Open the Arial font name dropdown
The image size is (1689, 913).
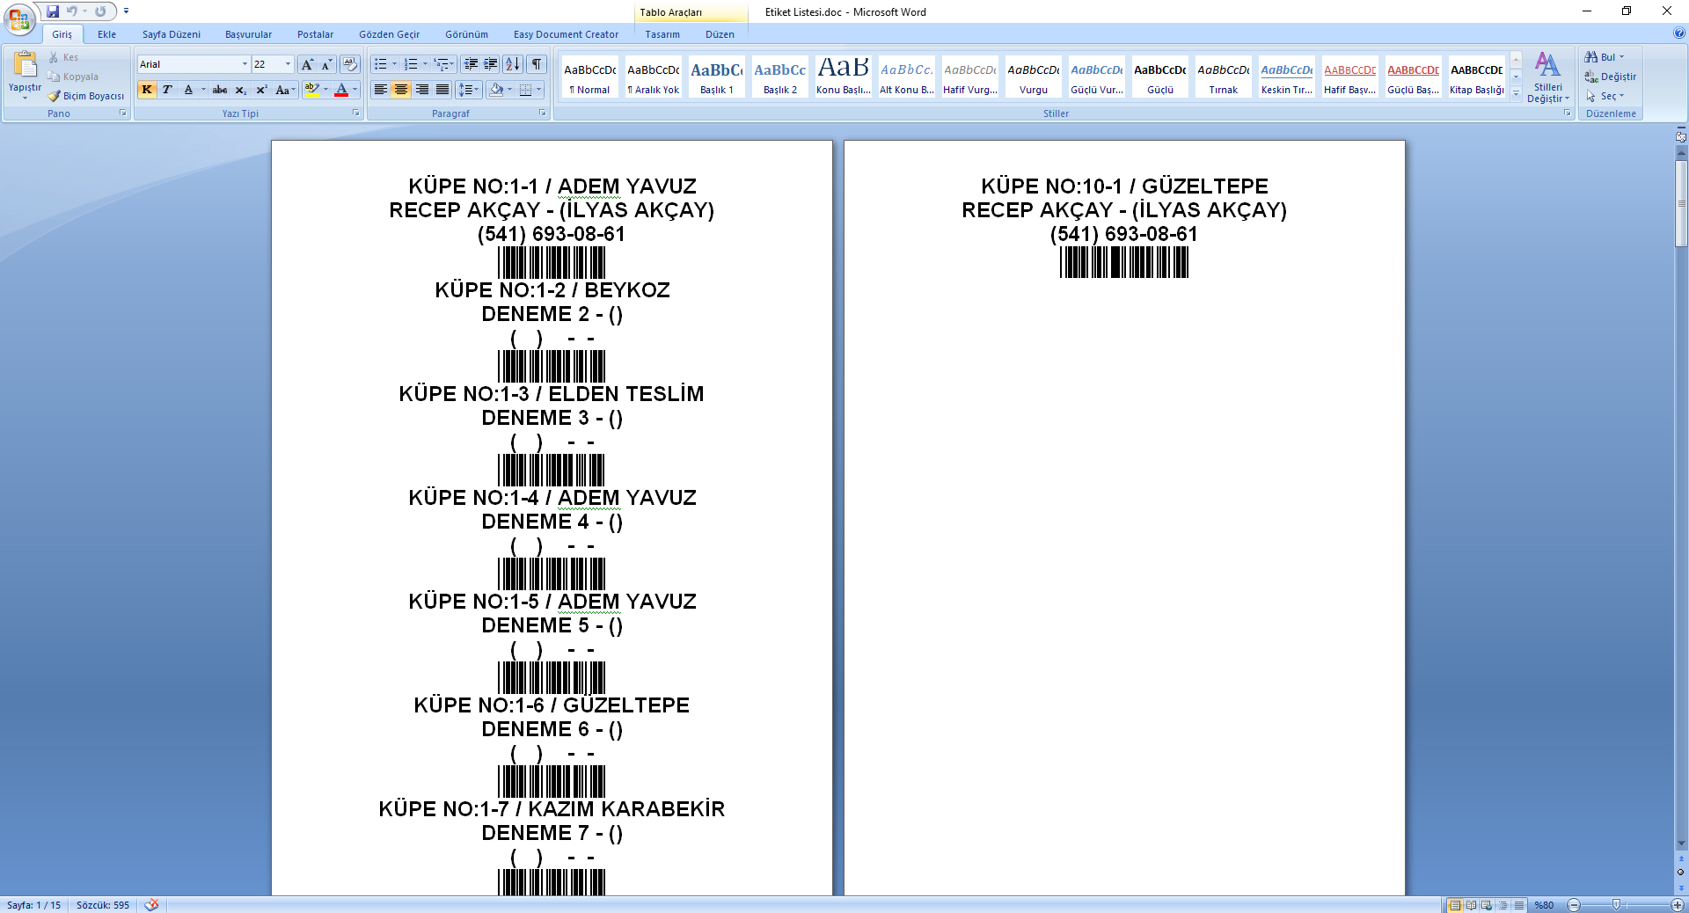(x=245, y=64)
